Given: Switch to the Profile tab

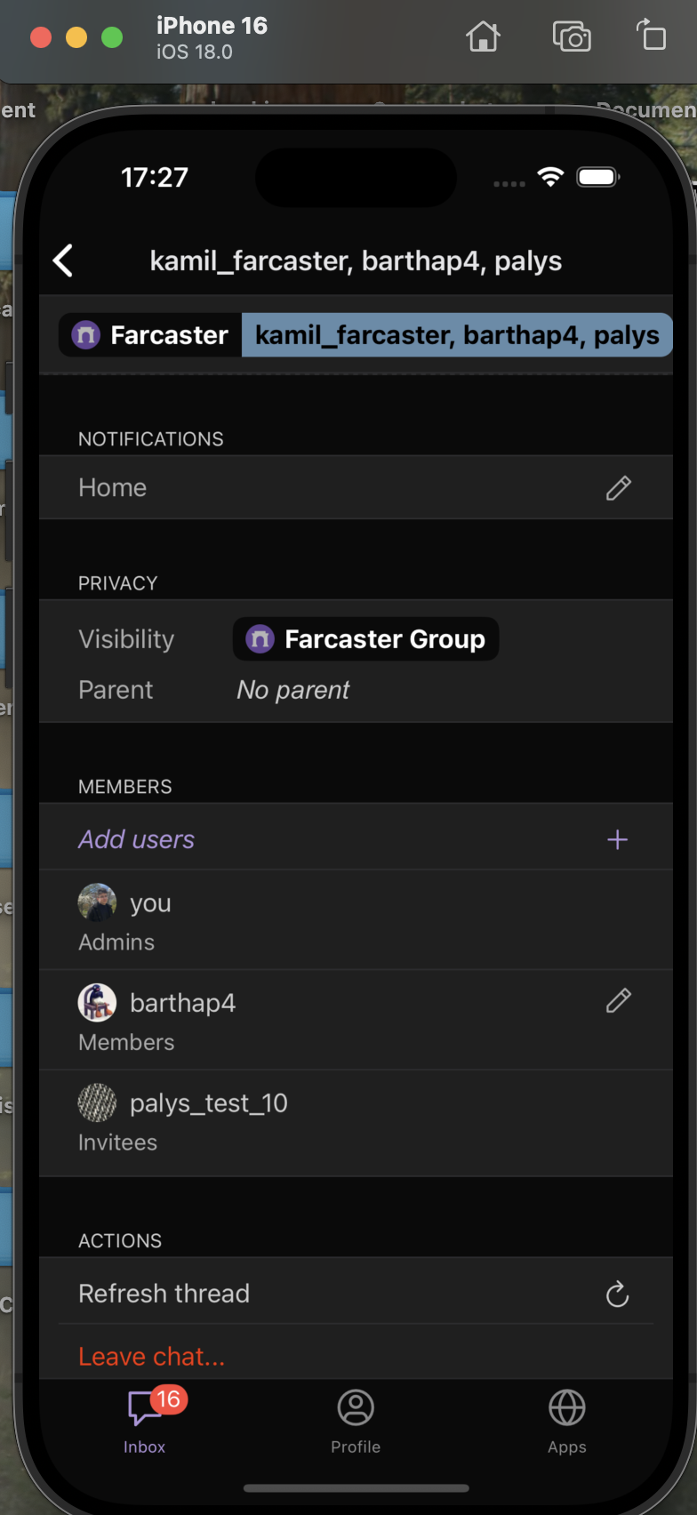Looking at the screenshot, I should pos(356,1421).
